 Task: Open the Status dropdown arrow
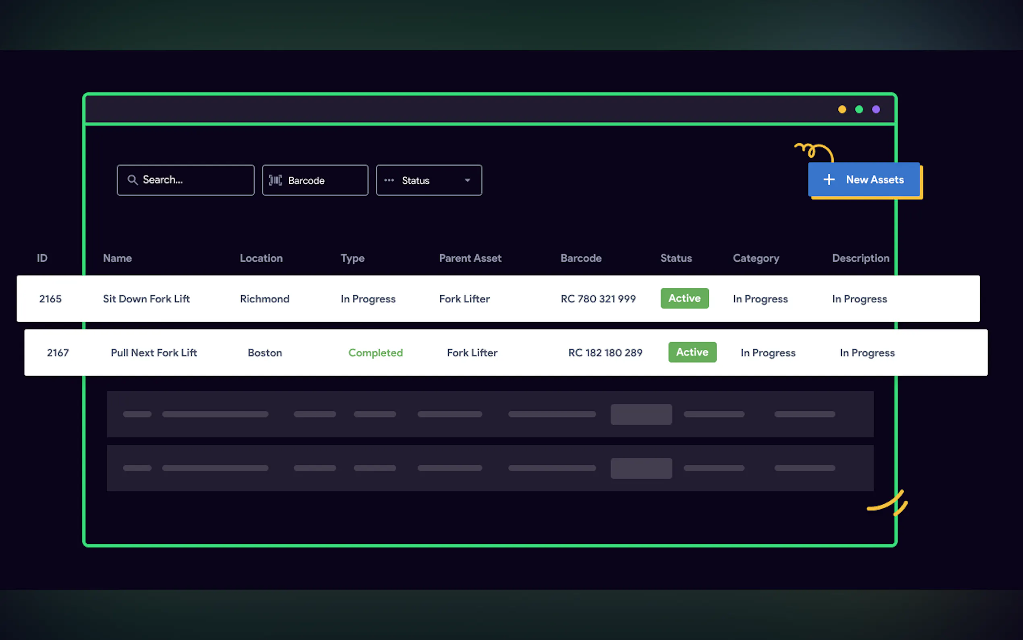[467, 180]
